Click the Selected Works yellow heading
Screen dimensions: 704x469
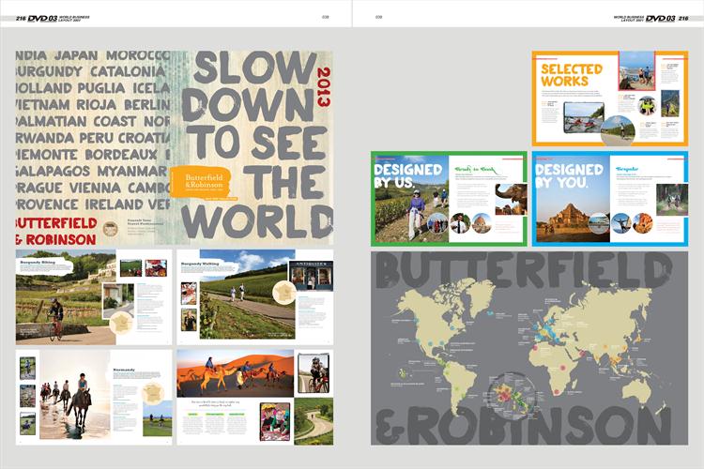564,75
